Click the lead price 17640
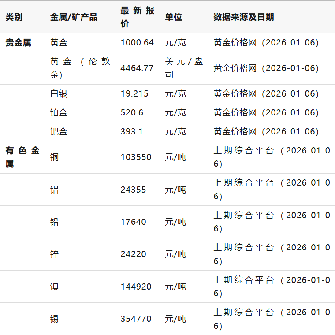The width and height of the screenshot is (335, 335). click(x=133, y=222)
